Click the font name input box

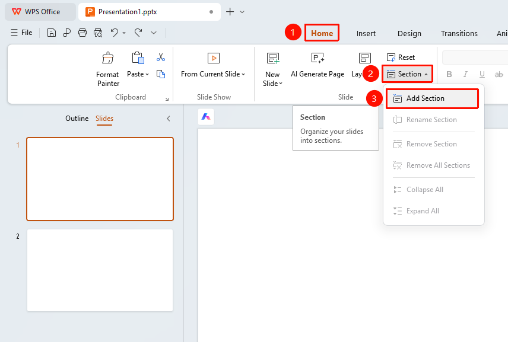click(x=475, y=57)
